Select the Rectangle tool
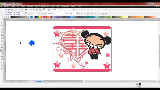This screenshot has width=160, height=90. pos(2,38)
